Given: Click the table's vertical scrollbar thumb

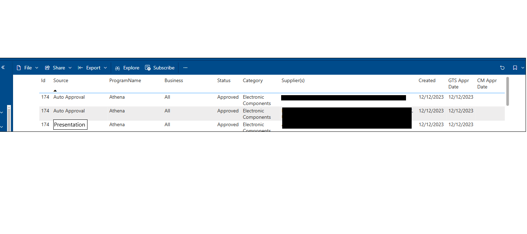Looking at the screenshot, I should coord(508,91).
